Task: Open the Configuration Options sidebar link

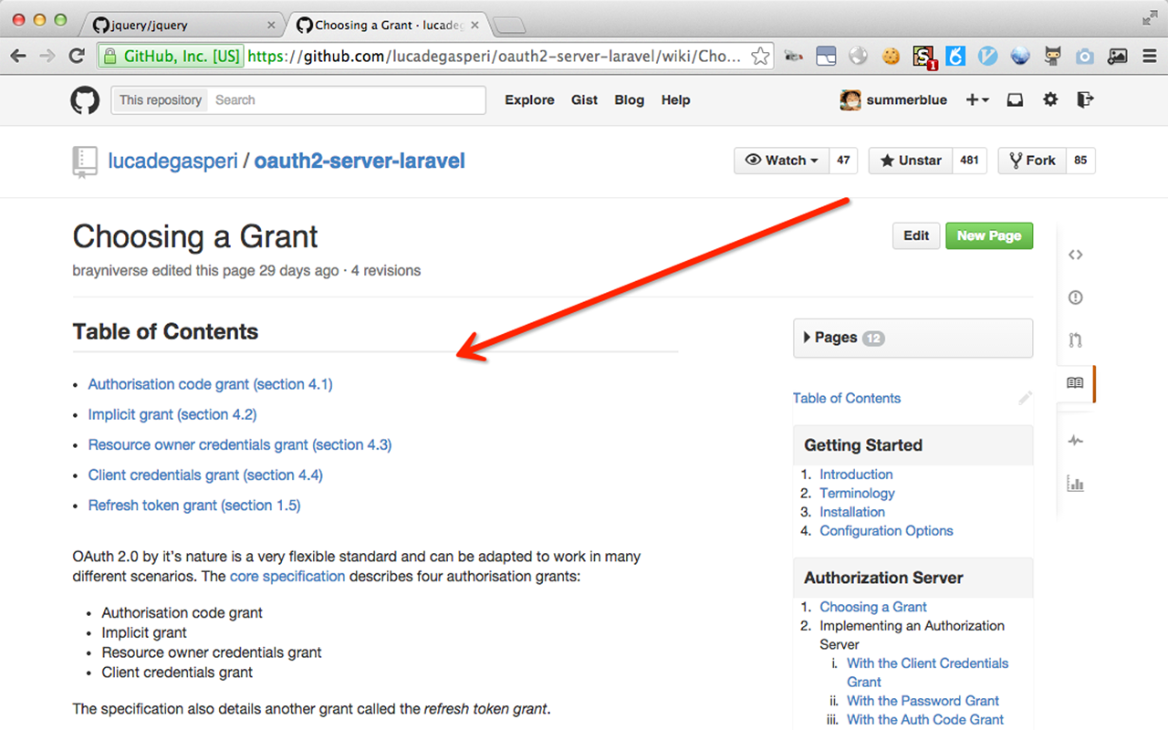Action: tap(886, 530)
